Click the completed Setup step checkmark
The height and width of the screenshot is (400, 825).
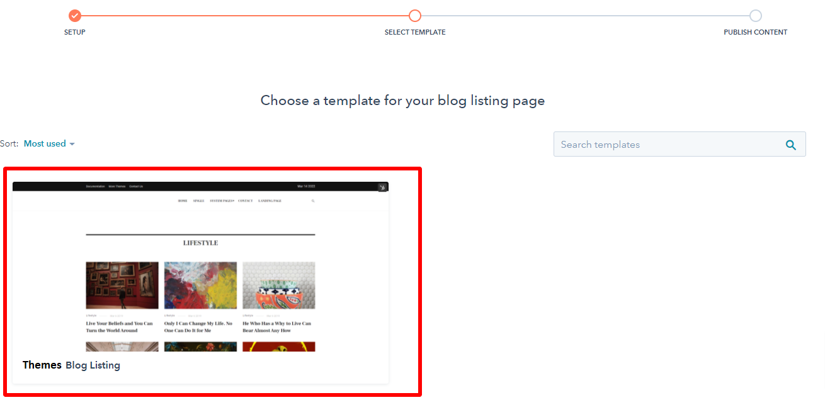(x=75, y=16)
